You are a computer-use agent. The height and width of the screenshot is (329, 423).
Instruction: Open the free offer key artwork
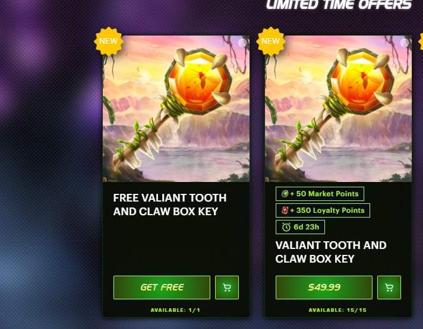point(176,108)
